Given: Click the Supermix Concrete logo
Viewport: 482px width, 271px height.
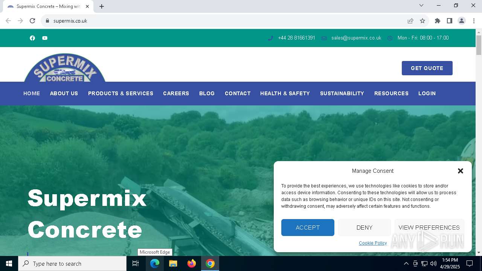Looking at the screenshot, I should [x=65, y=68].
